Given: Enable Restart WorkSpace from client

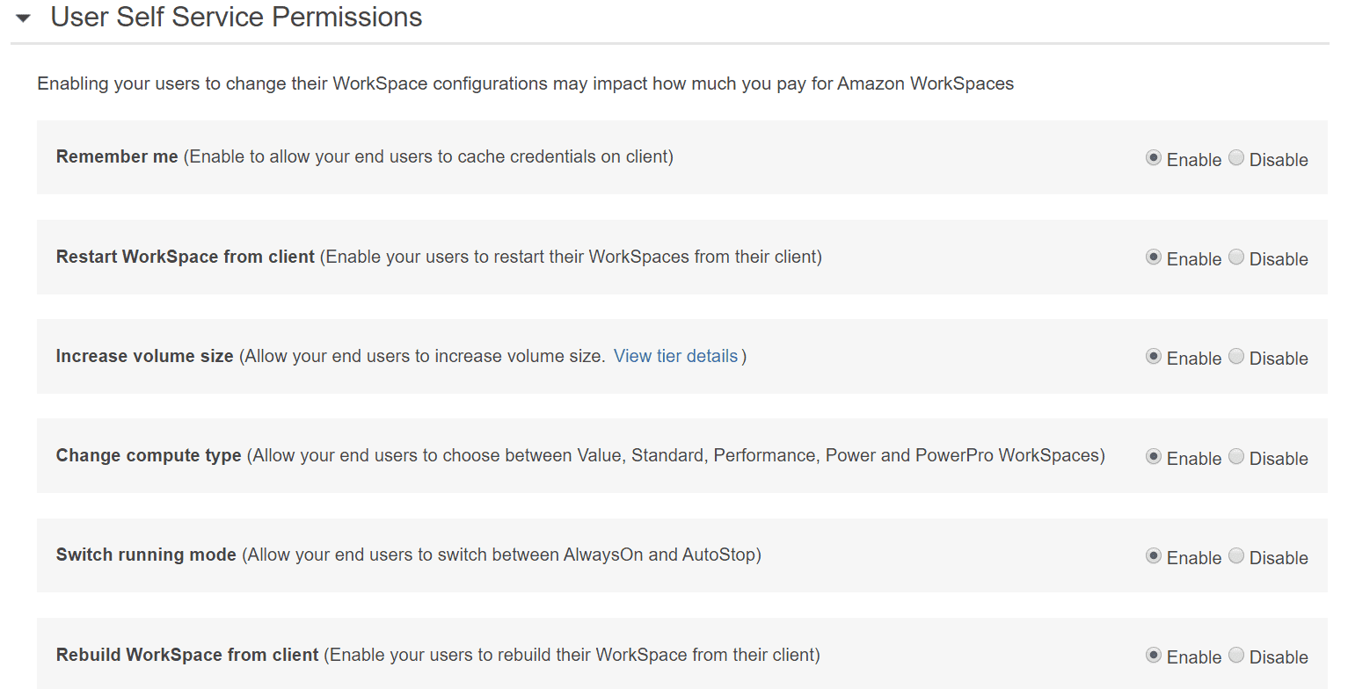Looking at the screenshot, I should tap(1154, 257).
